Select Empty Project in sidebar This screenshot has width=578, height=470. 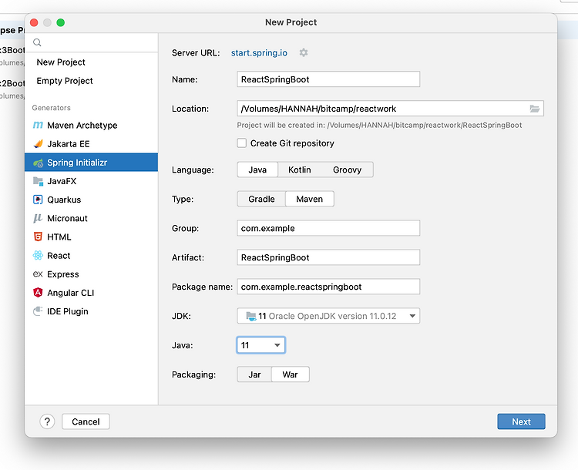pos(92,81)
